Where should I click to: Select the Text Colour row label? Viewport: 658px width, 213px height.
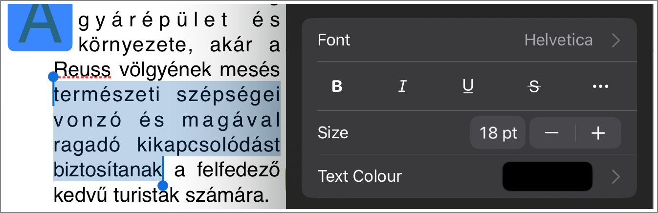click(x=360, y=176)
